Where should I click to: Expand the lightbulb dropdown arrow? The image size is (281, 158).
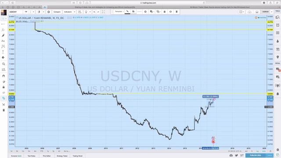click(90, 12)
